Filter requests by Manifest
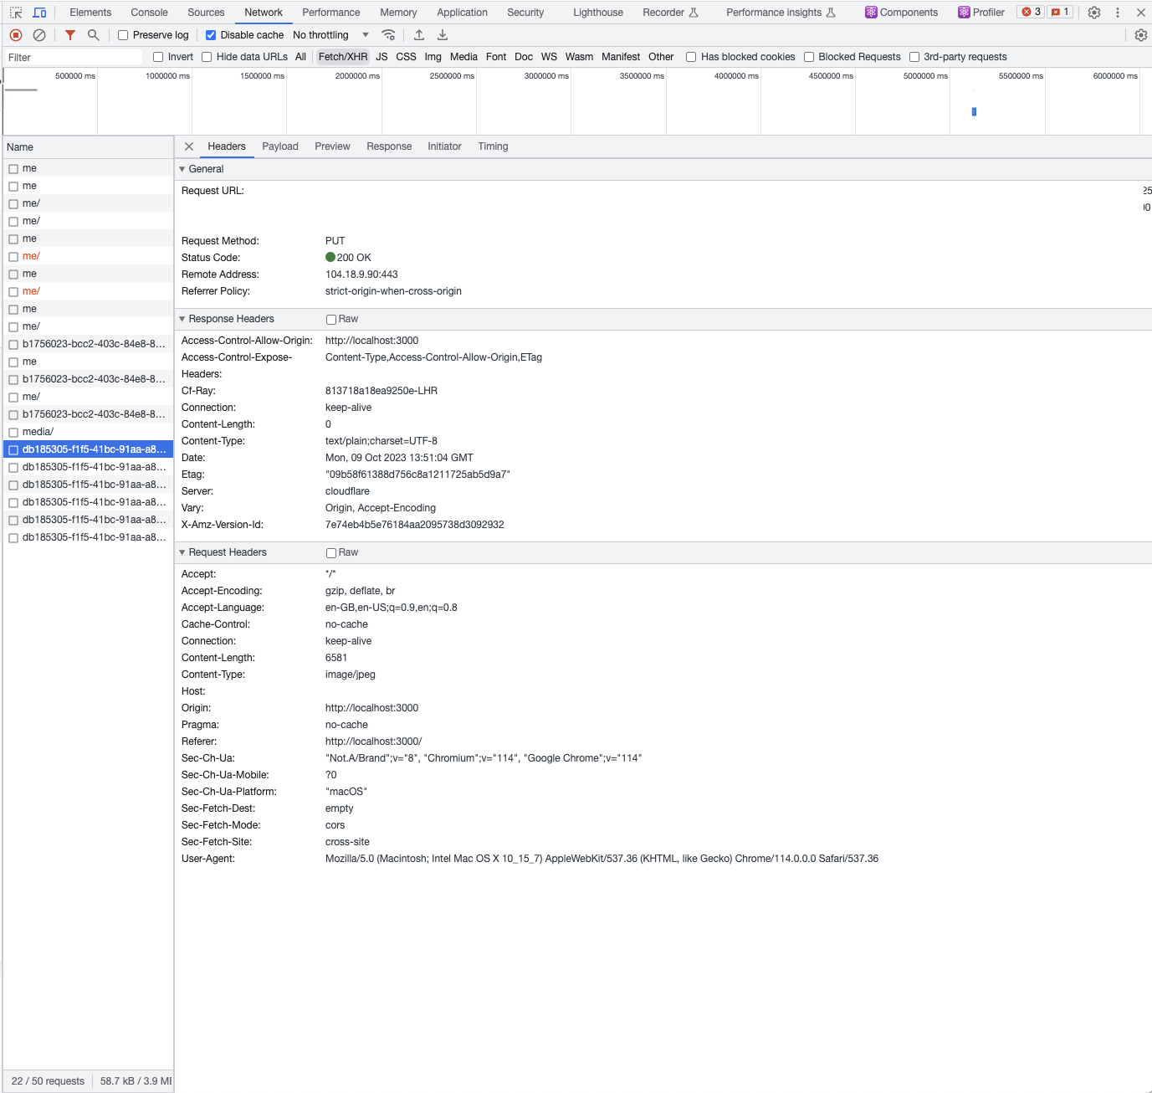This screenshot has width=1152, height=1093. [x=621, y=57]
